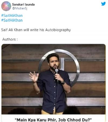Click the @MsdianSj handle
This screenshot has height=122, width=108.
pos(20,8)
